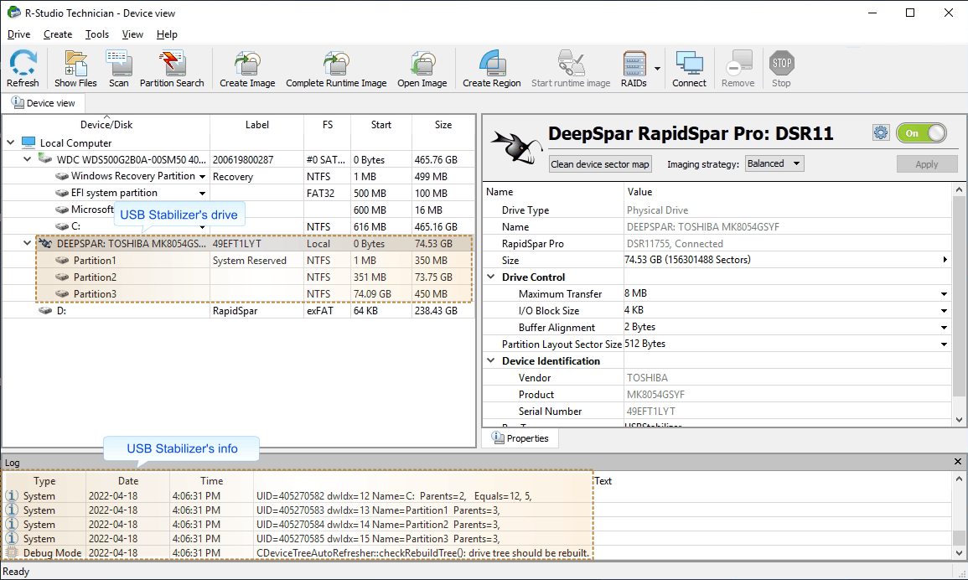Click the properties panel scroll up arrow

coord(959,189)
